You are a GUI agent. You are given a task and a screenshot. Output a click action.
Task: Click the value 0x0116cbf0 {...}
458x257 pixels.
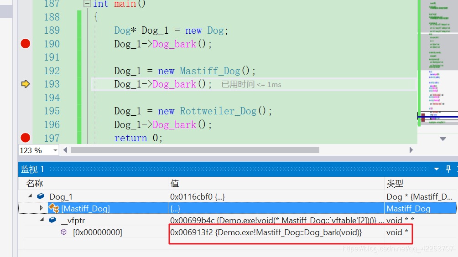pyautogui.click(x=198, y=197)
